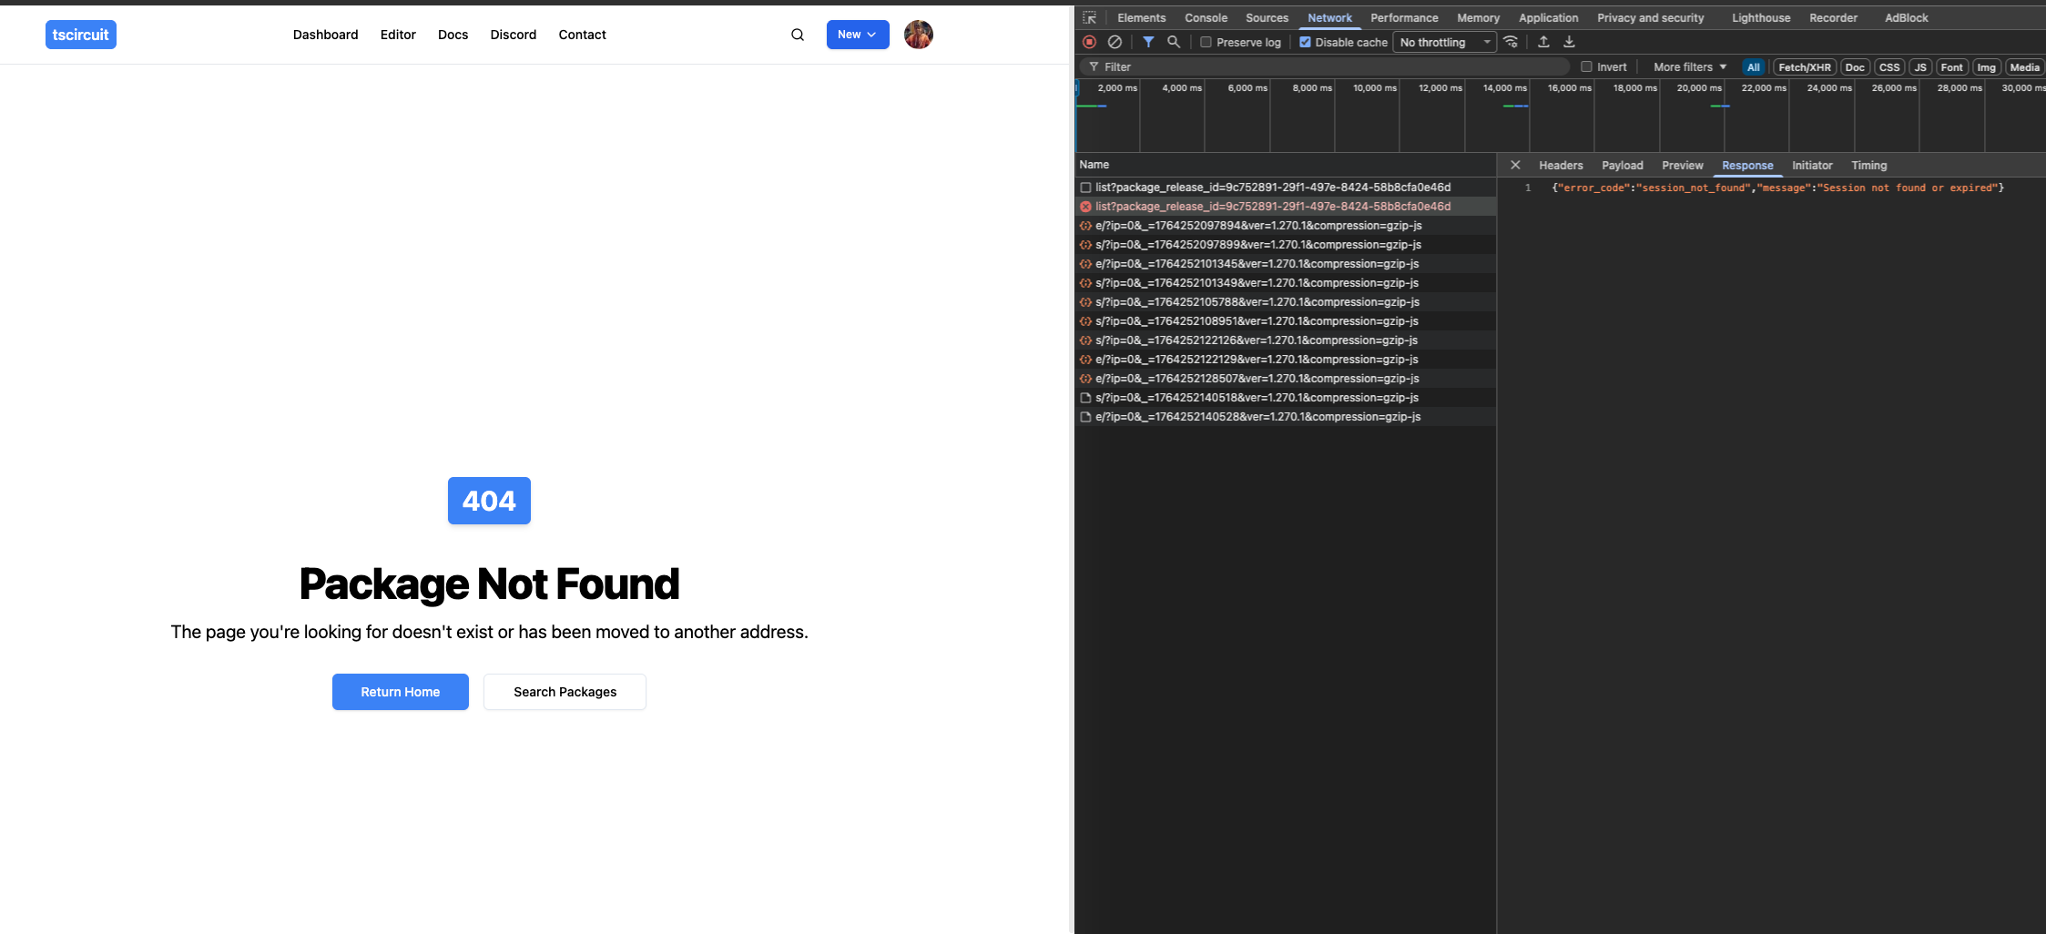The image size is (2046, 934).
Task: Select request s/?ip=0&_=1764252108951
Action: point(1286,321)
